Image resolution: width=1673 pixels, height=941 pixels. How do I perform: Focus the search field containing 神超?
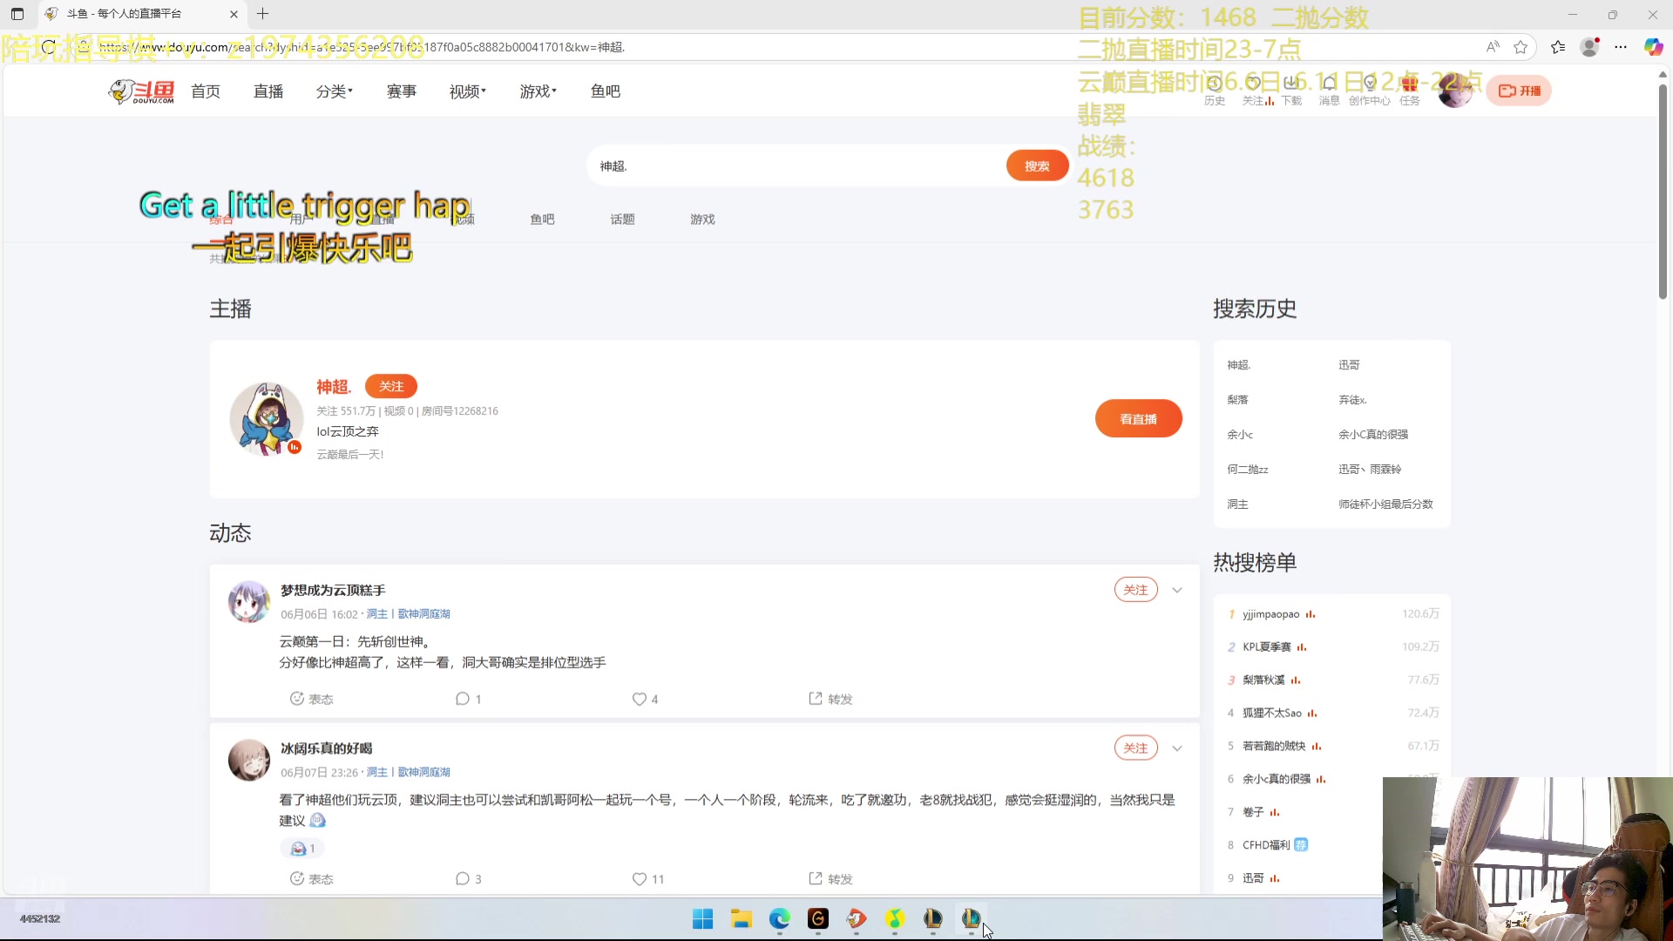point(797,166)
